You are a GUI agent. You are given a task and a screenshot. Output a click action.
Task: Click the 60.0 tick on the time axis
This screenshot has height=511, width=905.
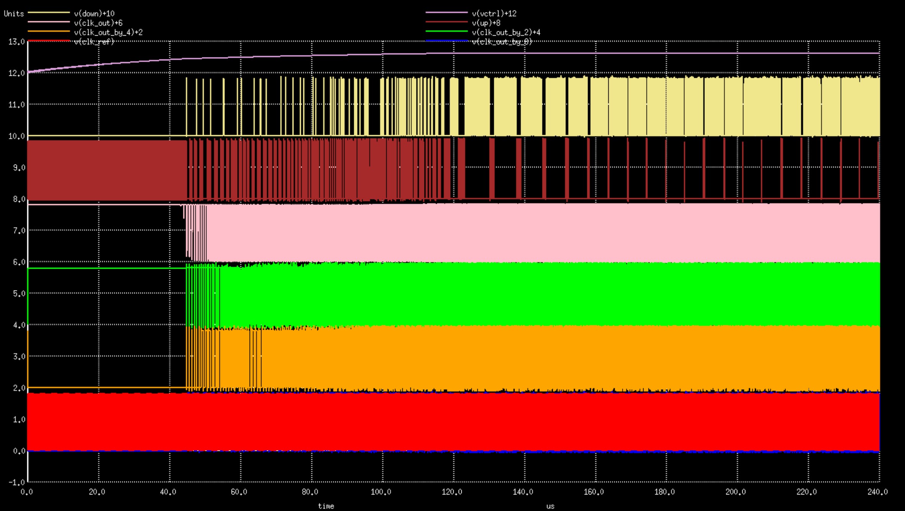tap(239, 492)
